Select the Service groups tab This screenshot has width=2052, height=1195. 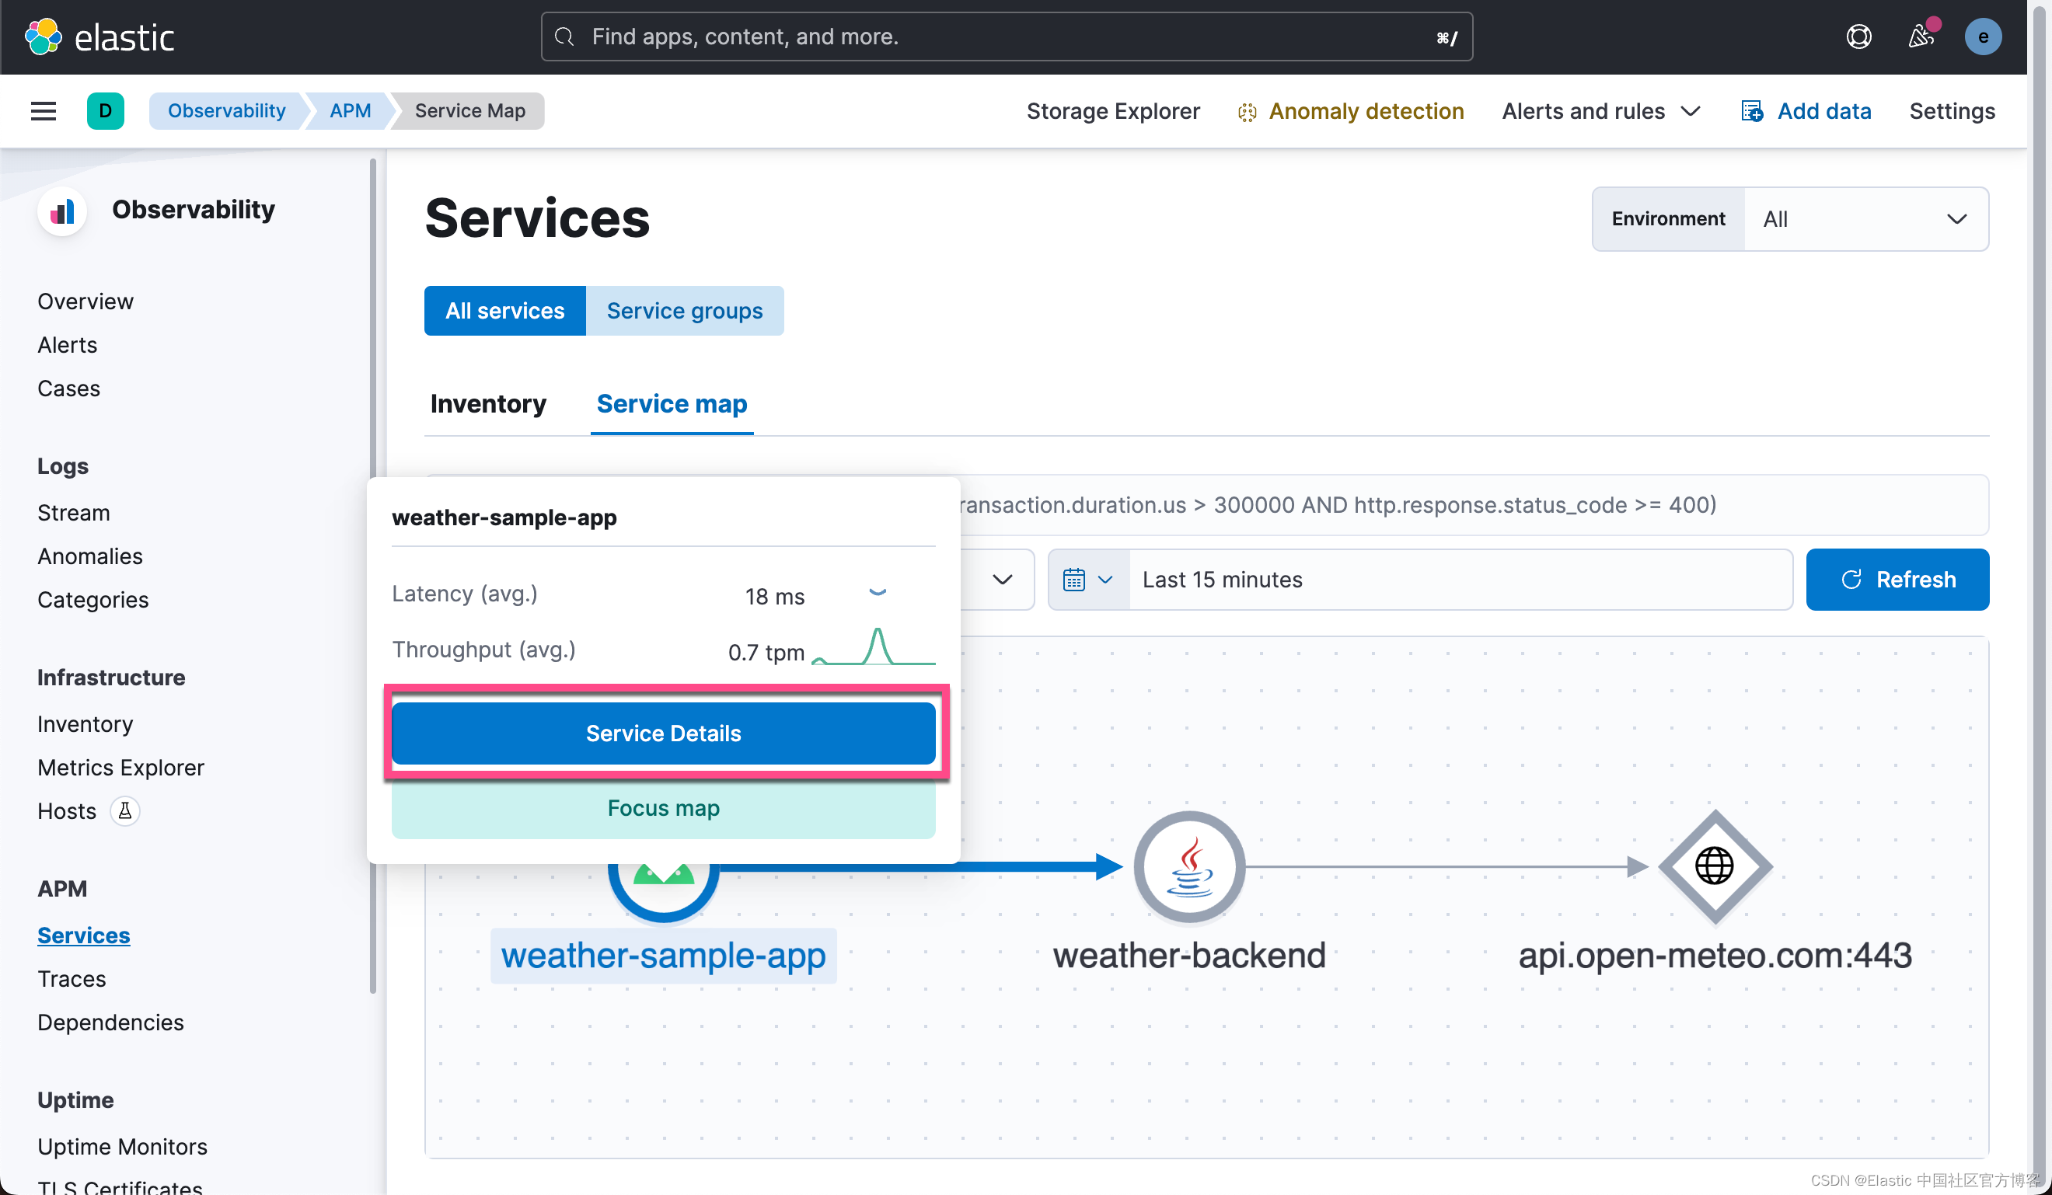(683, 310)
